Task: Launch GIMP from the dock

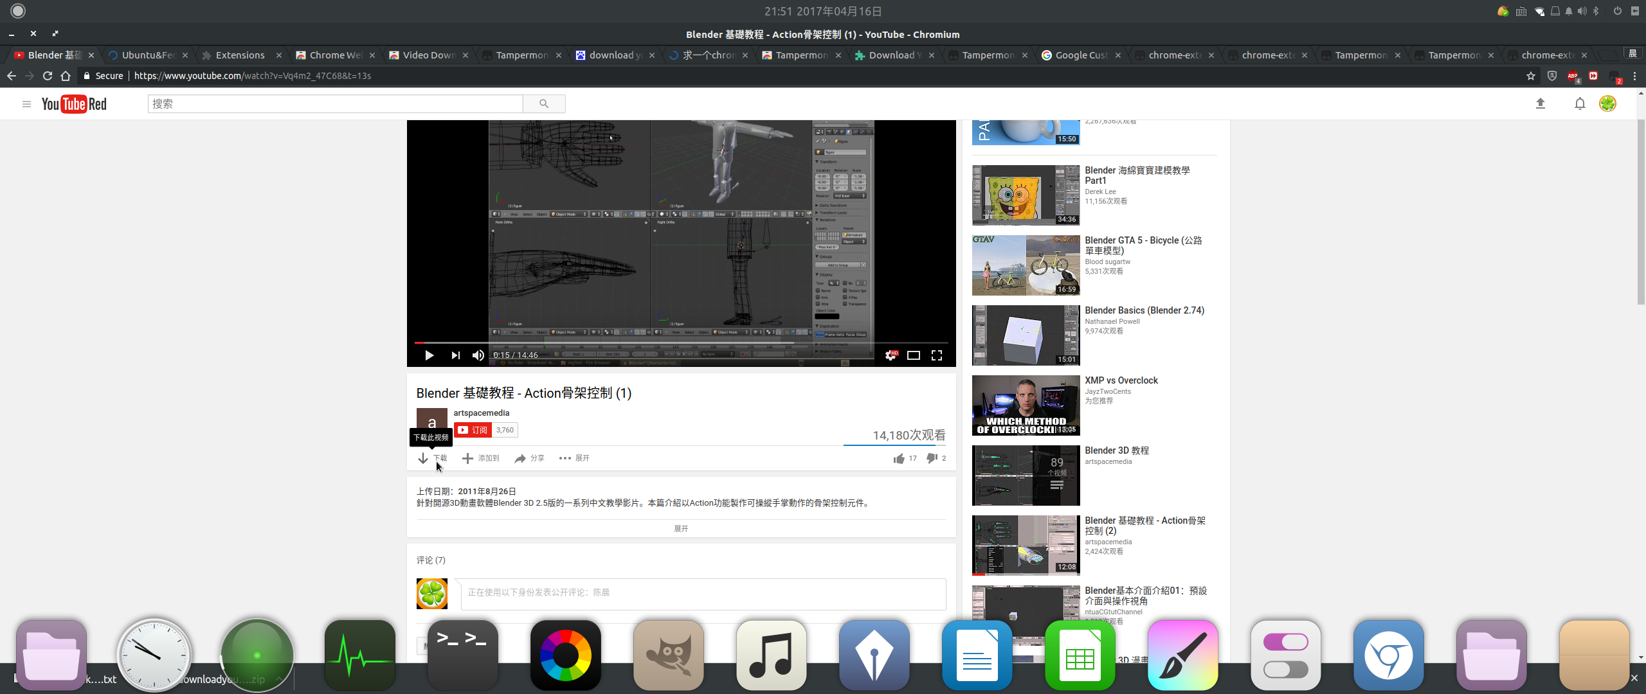Action: click(668, 655)
